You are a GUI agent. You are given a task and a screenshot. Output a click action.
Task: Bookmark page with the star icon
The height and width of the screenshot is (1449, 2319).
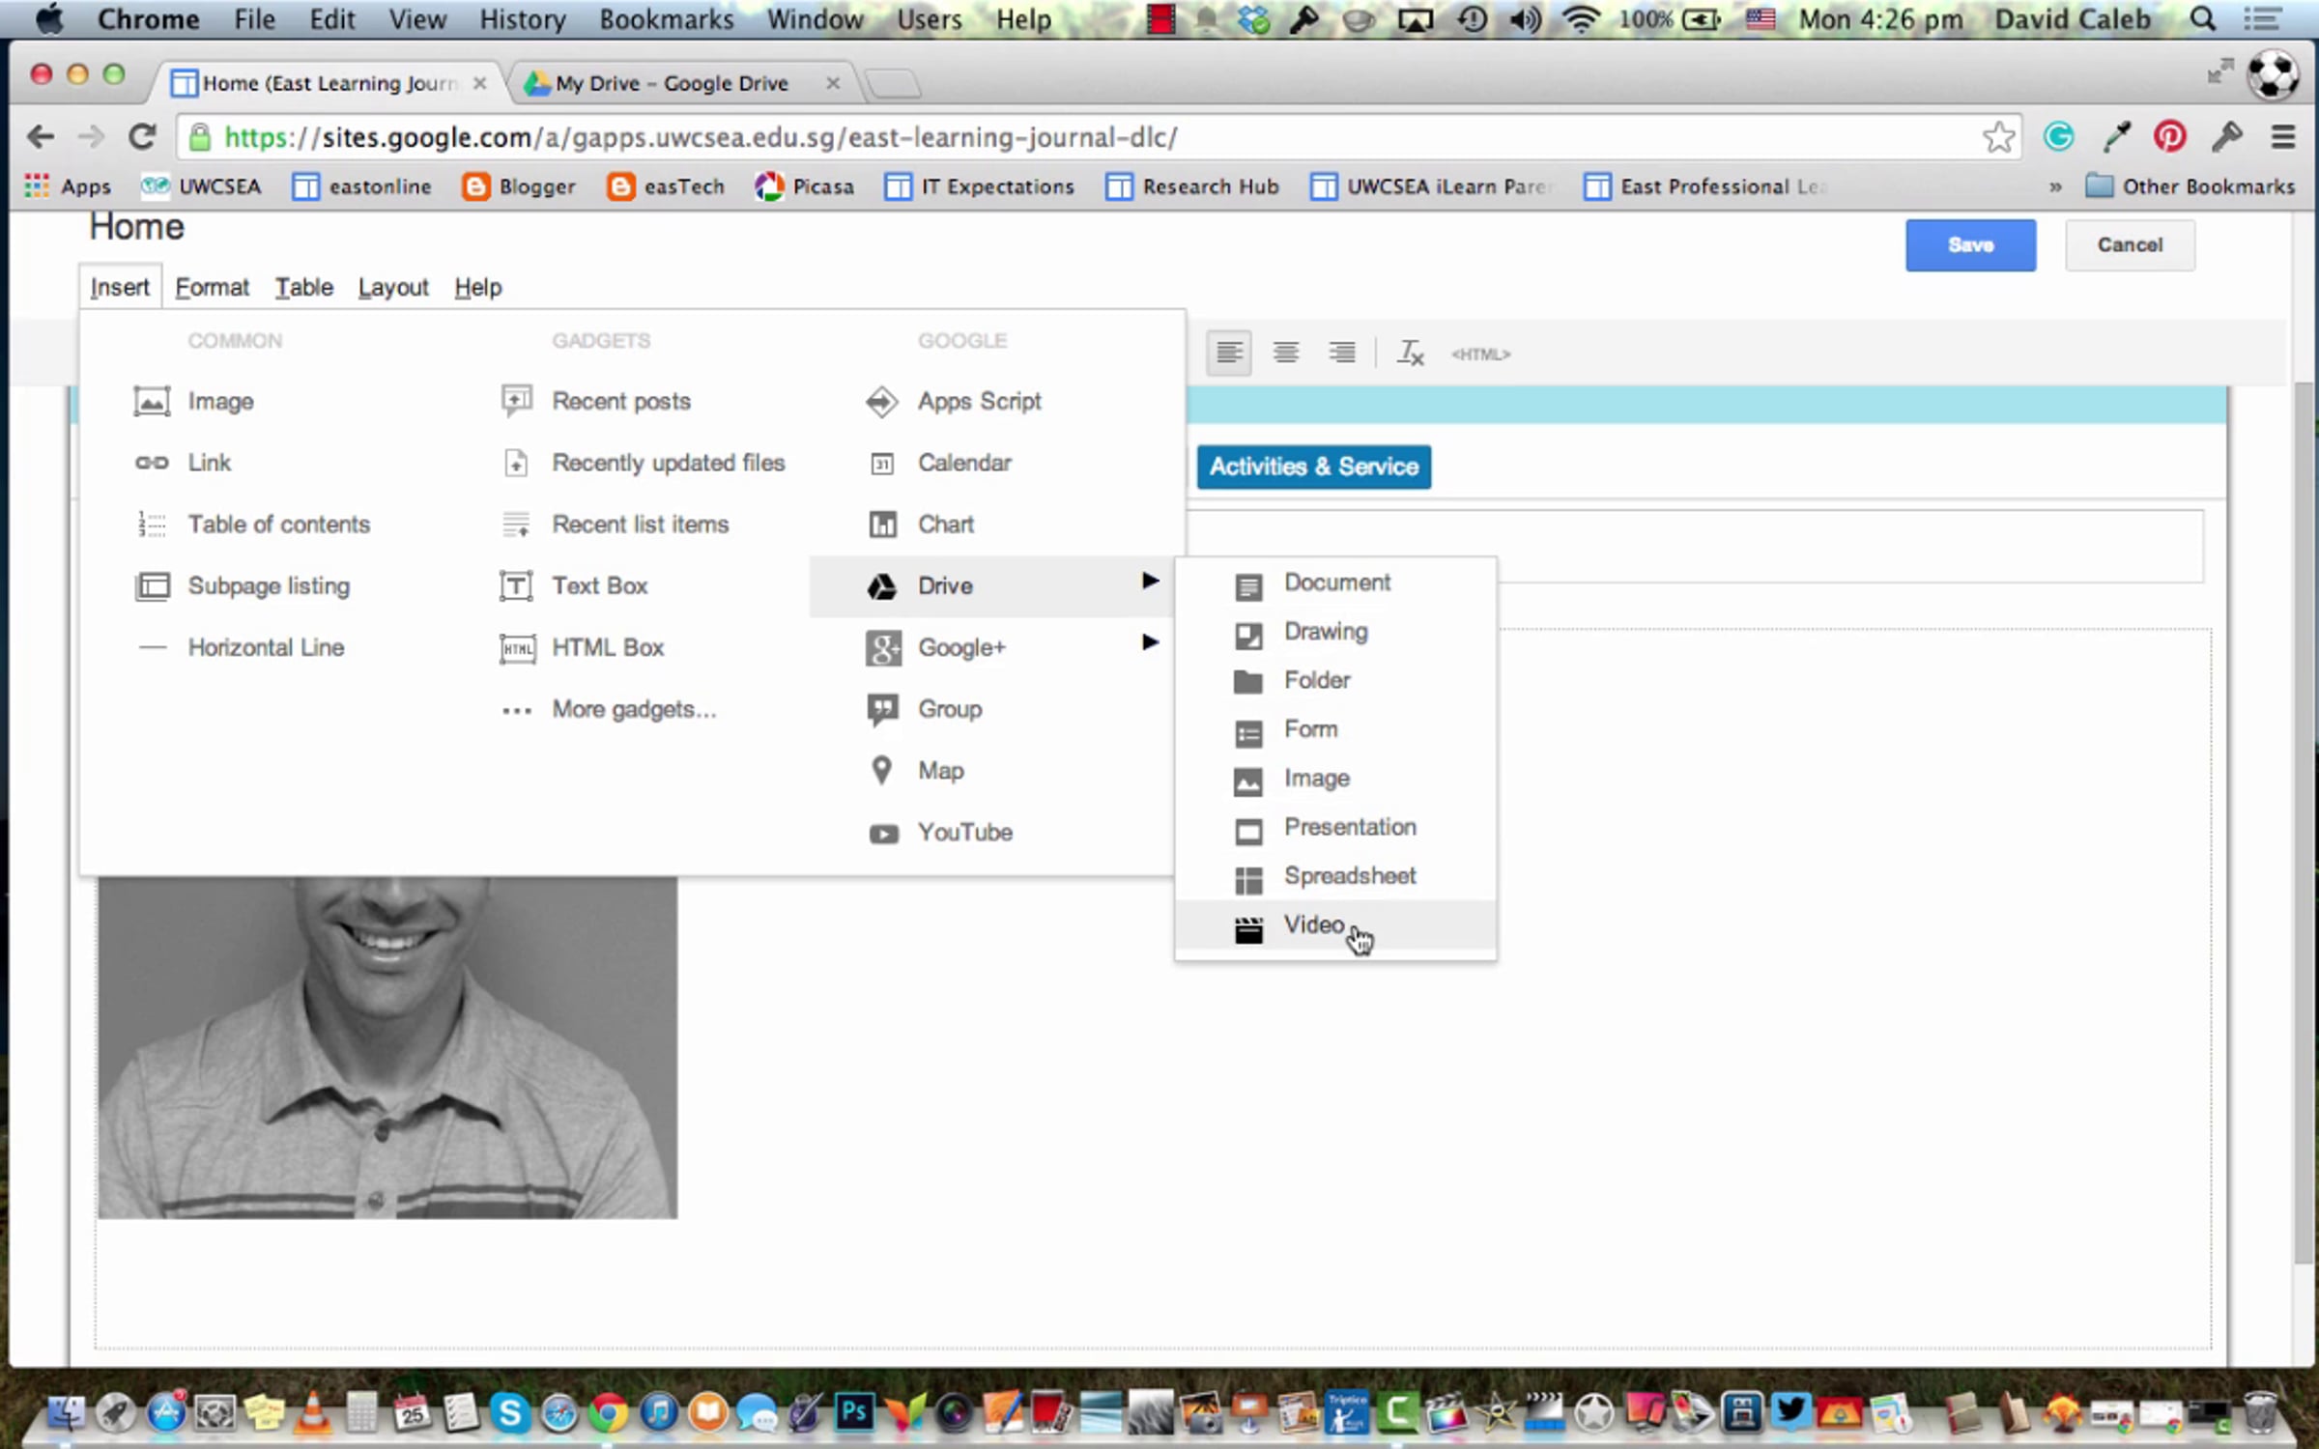(x=1997, y=137)
